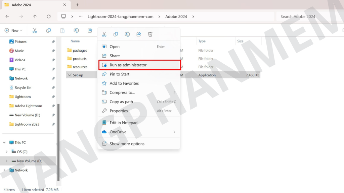The width and height of the screenshot is (344, 193).
Task: Click Show more options entry
Action: click(127, 144)
